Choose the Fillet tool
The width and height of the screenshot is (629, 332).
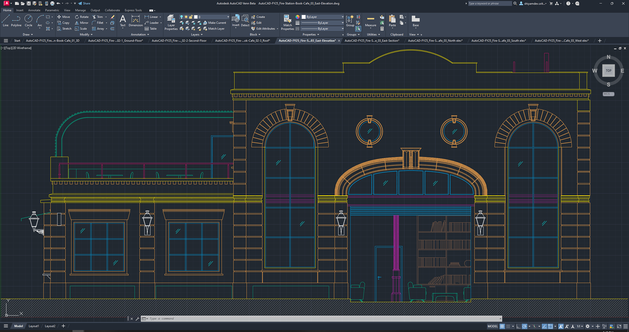[x=98, y=23]
